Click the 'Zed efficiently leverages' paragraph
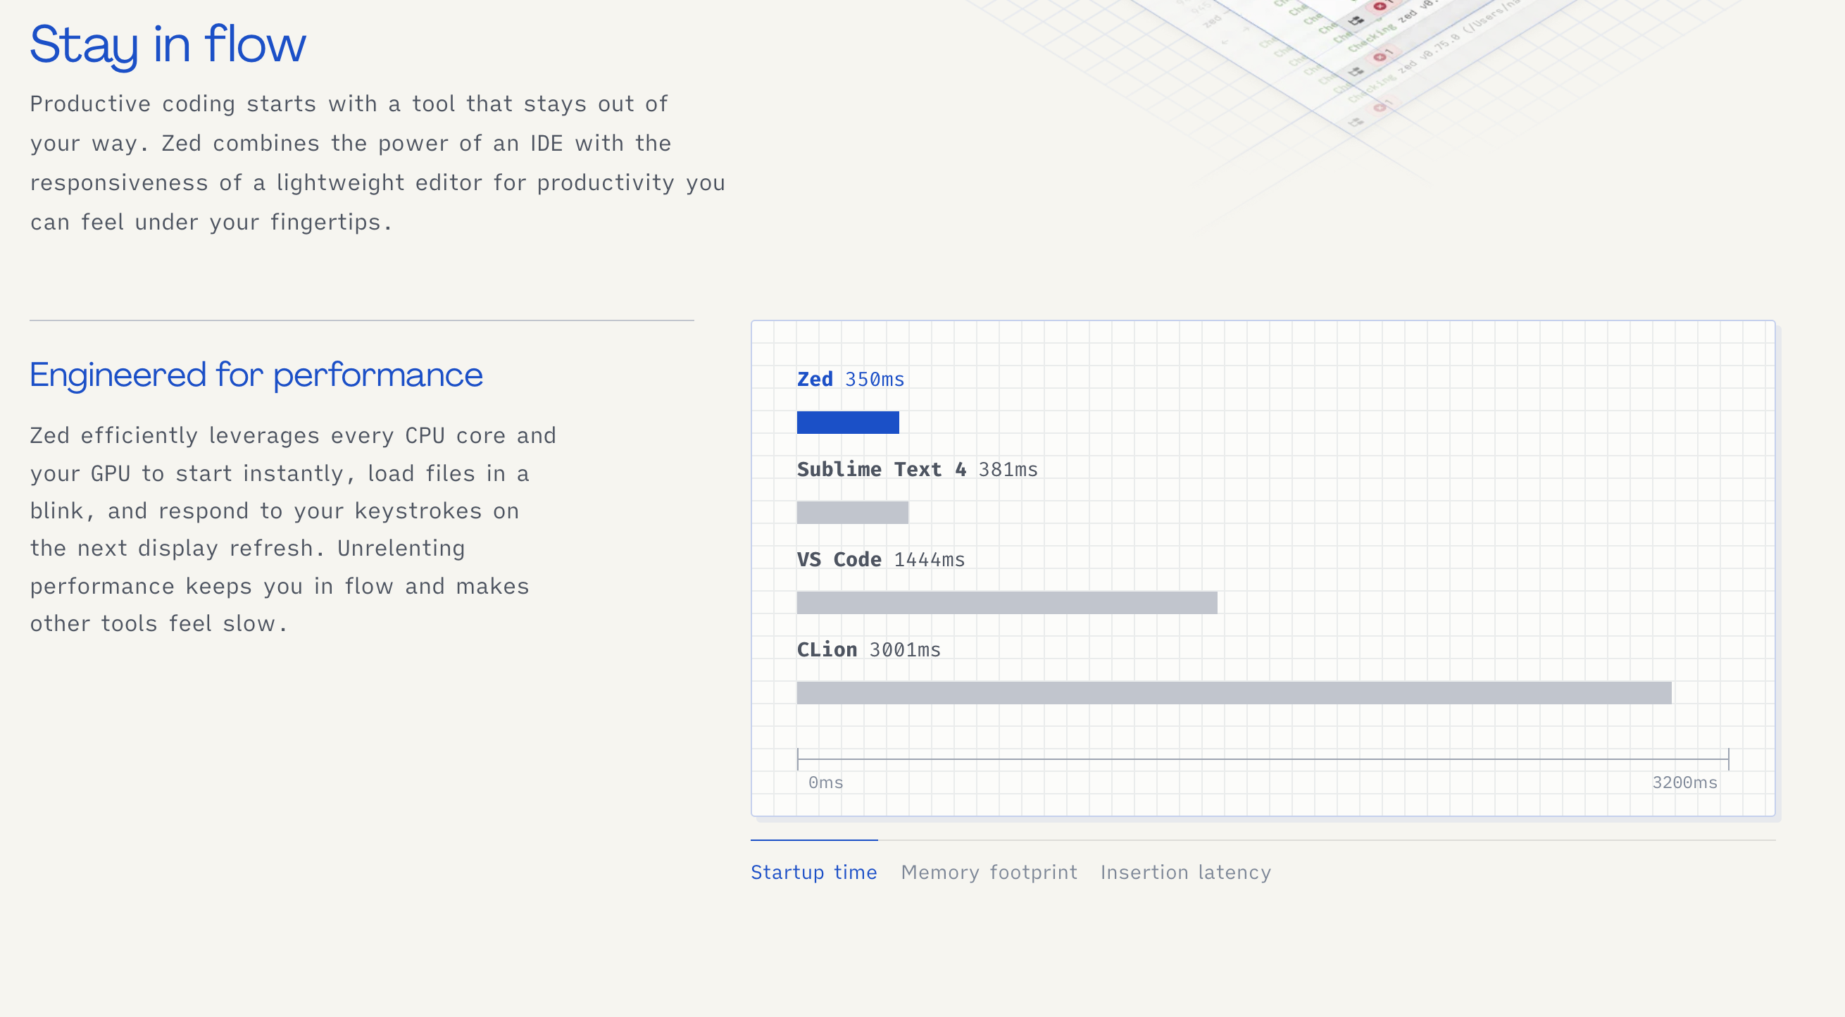The width and height of the screenshot is (1845, 1017). (x=293, y=529)
